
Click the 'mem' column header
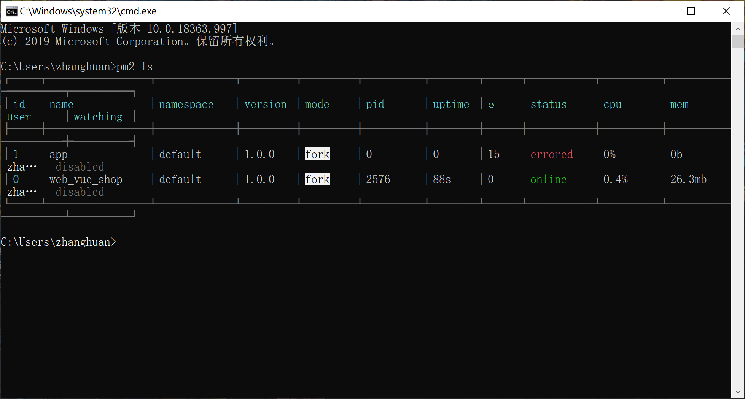tap(680, 104)
